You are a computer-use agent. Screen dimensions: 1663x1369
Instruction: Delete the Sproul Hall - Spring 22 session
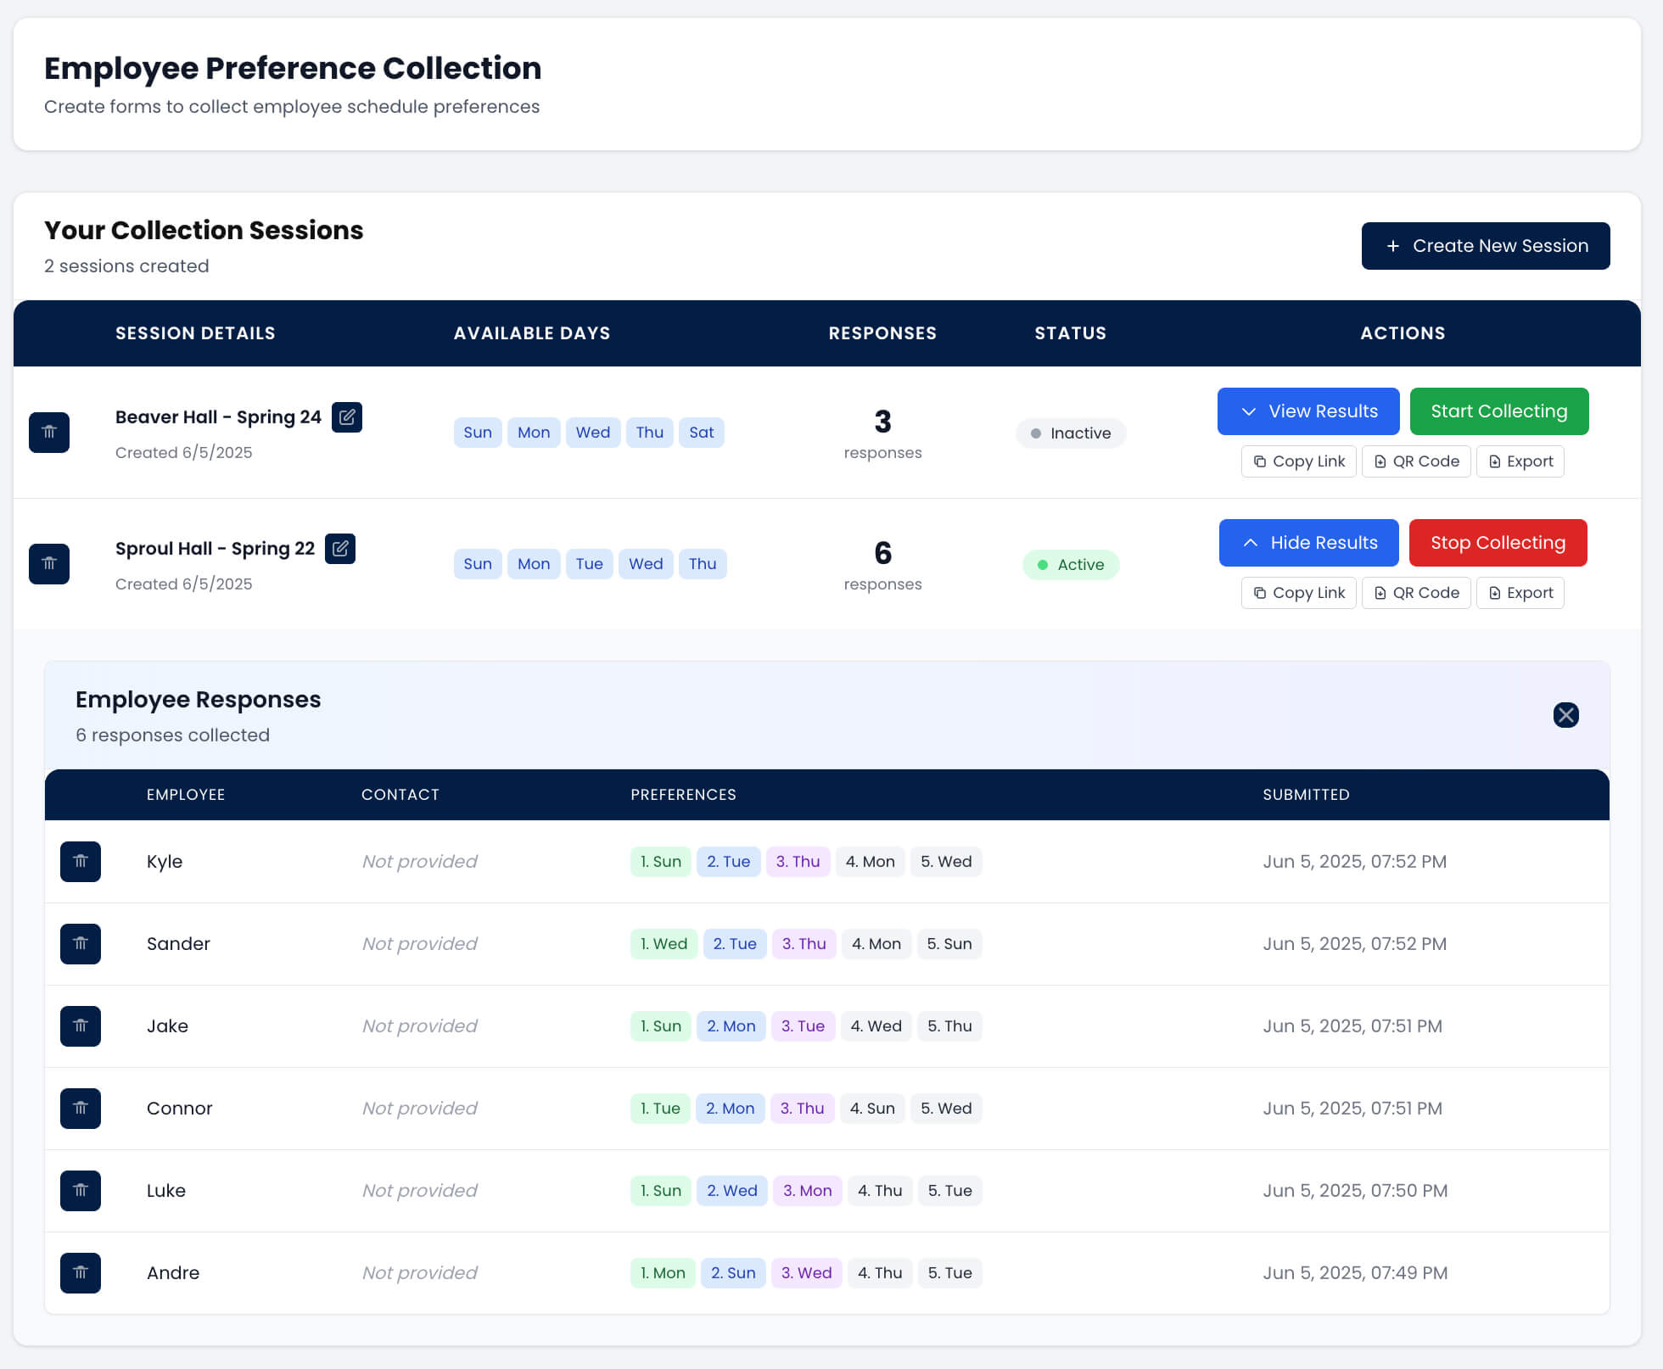point(49,564)
